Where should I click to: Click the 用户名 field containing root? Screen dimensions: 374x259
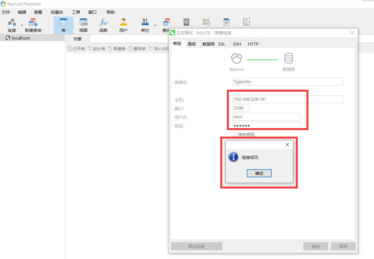tap(266, 117)
